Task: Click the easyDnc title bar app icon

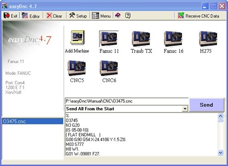Action: [5, 6]
